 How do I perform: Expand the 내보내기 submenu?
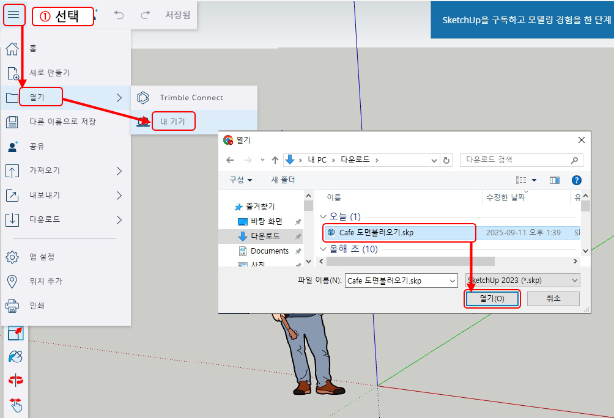[66, 196]
